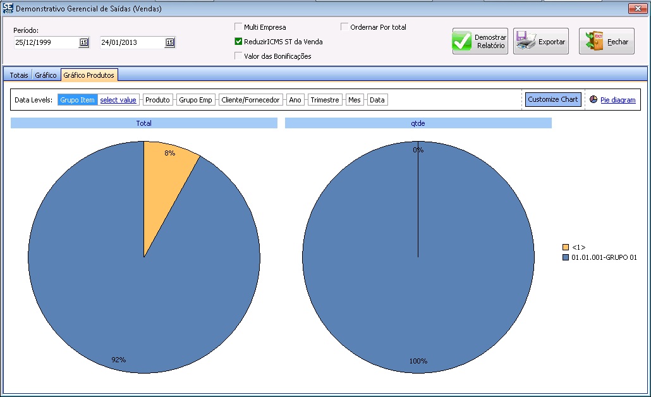This screenshot has width=651, height=397.
Task: Switch to the Totais tab
Action: pos(19,75)
